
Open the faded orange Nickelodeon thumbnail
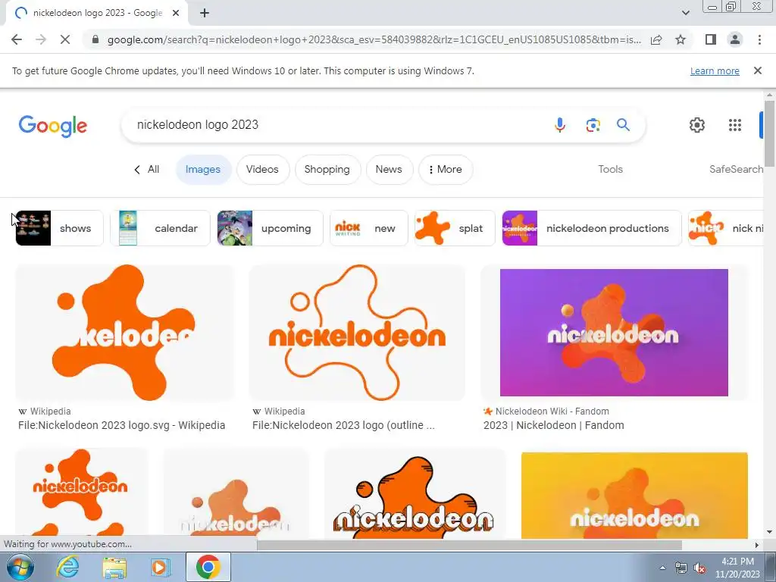pyautogui.click(x=236, y=495)
